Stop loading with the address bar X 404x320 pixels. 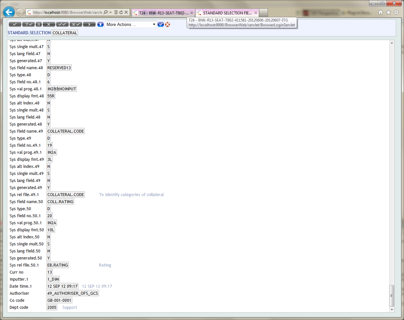coord(126,12)
